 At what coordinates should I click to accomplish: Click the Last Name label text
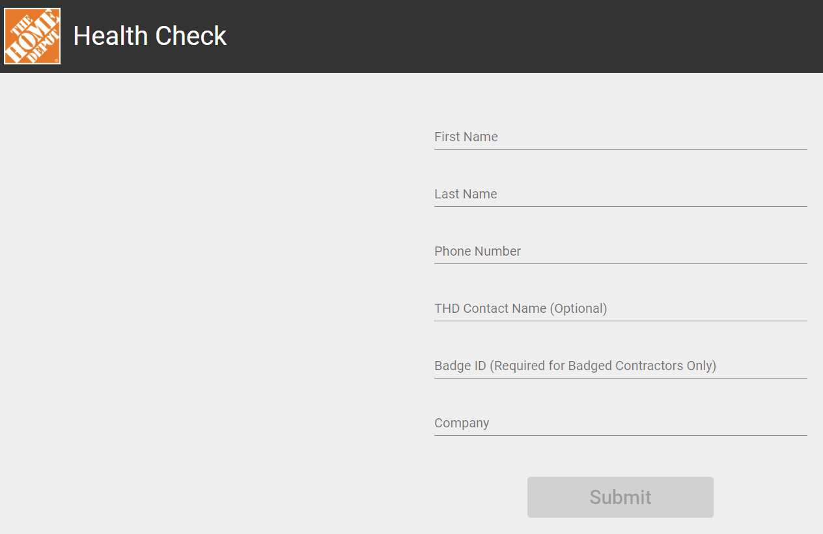click(466, 193)
